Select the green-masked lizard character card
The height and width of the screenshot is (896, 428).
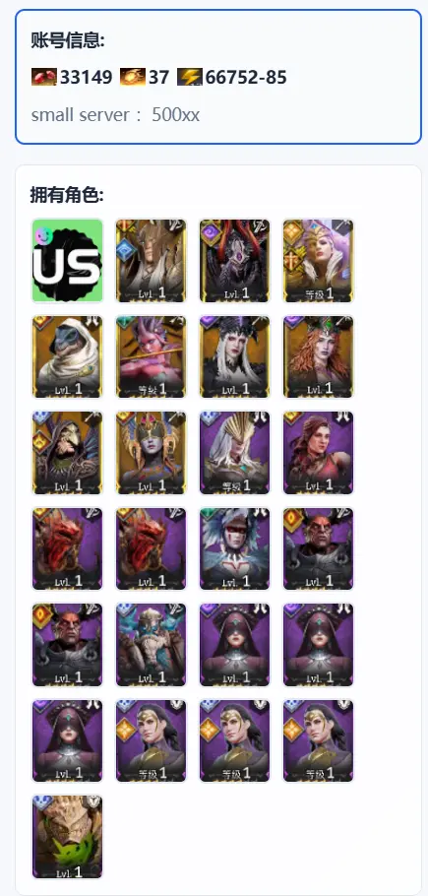(67, 837)
